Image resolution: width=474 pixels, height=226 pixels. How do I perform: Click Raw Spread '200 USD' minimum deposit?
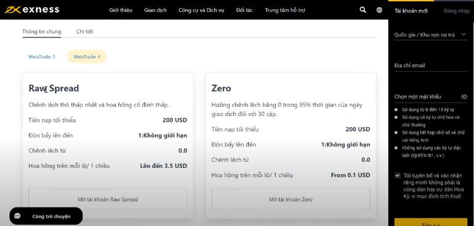click(x=175, y=120)
